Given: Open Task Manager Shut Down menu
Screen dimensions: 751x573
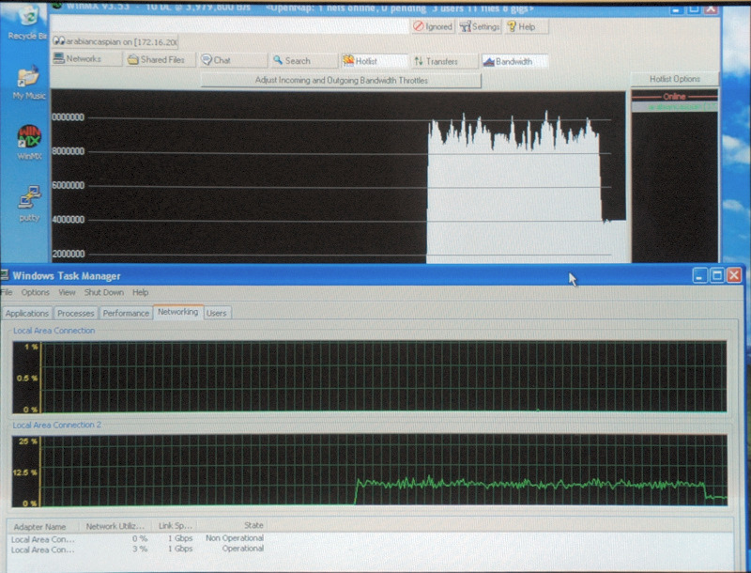Looking at the screenshot, I should click(104, 292).
